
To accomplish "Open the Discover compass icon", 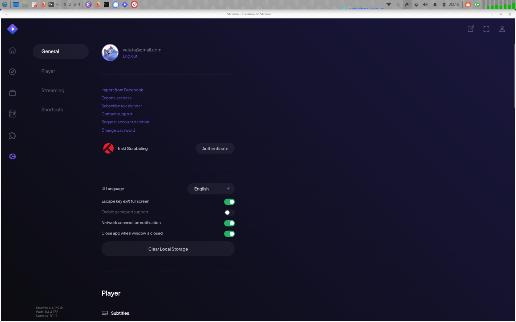I will click(x=13, y=72).
